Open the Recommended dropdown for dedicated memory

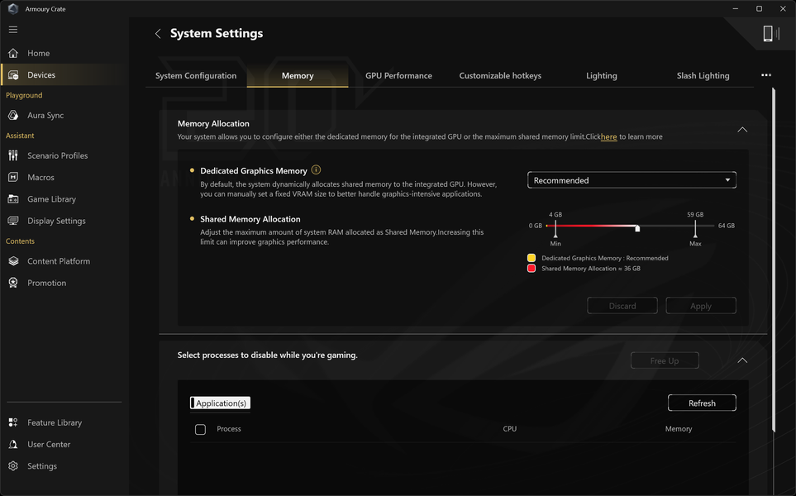pyautogui.click(x=632, y=180)
